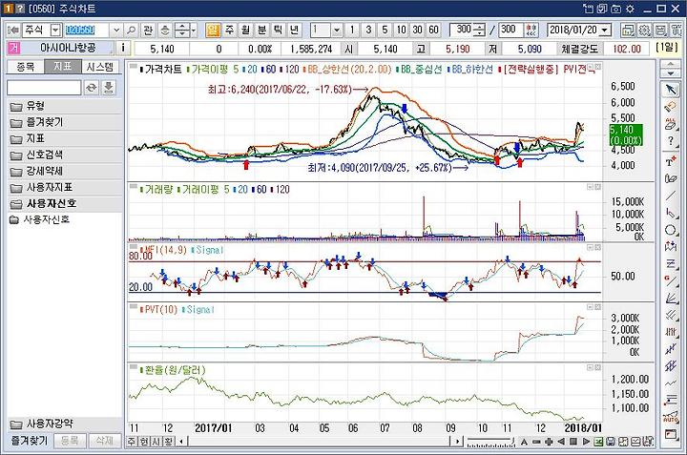
Task: Click the magnifier search icon beside stock code
Action: tap(131, 30)
